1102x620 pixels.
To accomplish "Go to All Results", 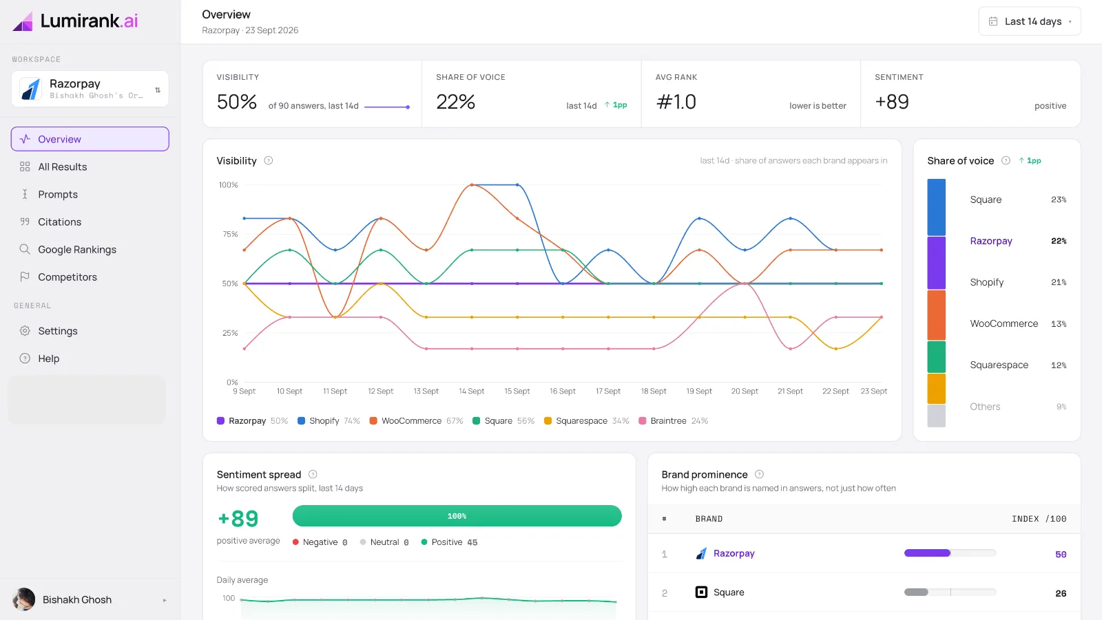I will (x=90, y=167).
